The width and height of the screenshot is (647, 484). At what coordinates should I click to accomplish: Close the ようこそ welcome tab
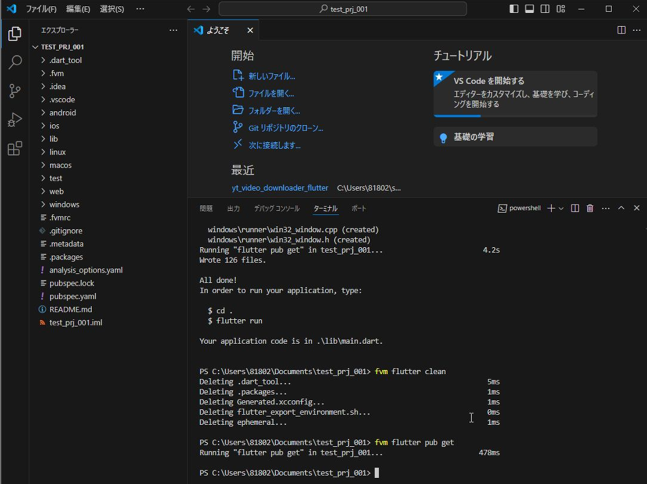(x=250, y=30)
